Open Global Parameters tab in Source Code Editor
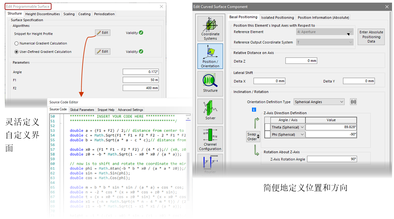The image size is (394, 219). 82,110
